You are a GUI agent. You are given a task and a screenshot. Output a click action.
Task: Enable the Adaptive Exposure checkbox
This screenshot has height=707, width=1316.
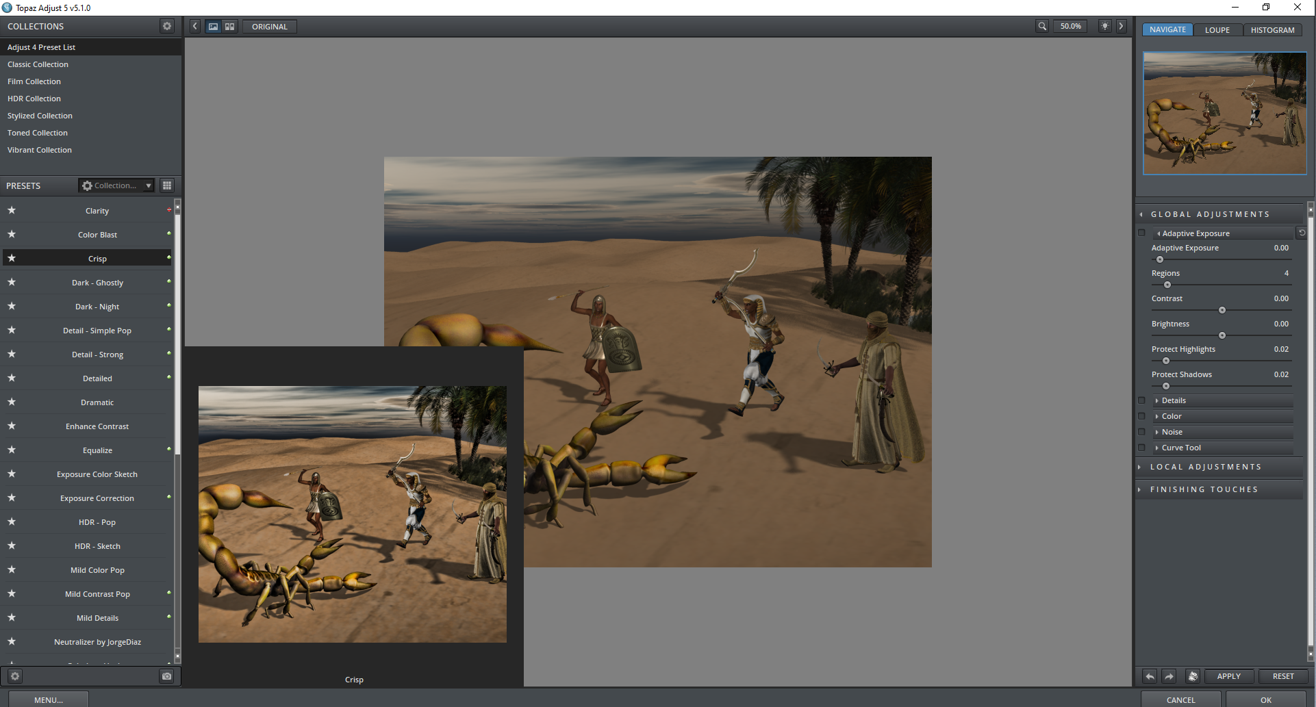1141,233
